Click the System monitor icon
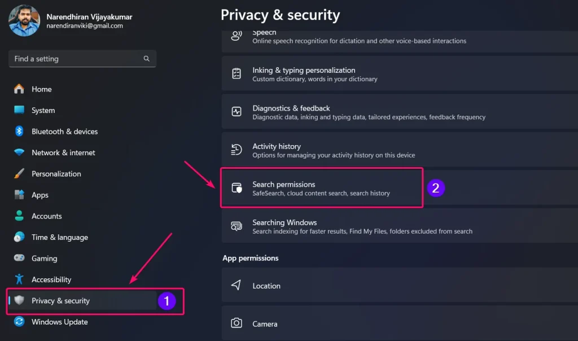578x341 pixels. [19, 110]
